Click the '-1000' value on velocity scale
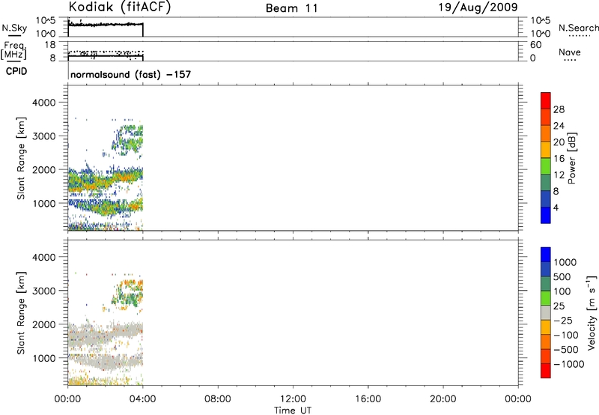Screen dimensions: 599x415 point(569,364)
